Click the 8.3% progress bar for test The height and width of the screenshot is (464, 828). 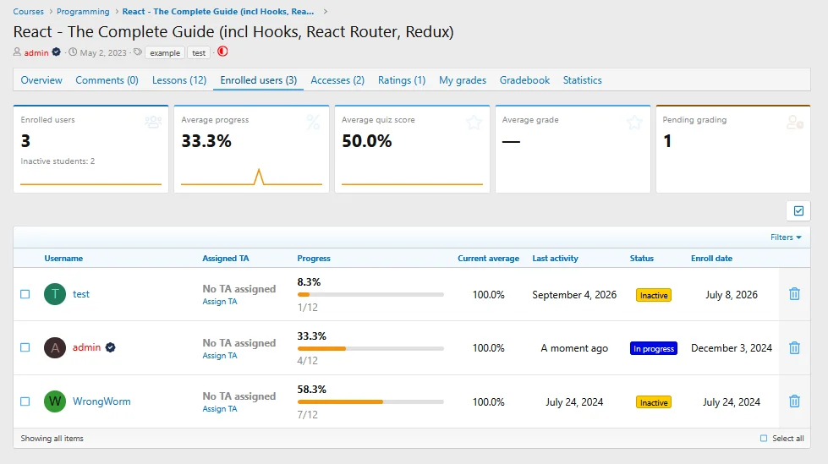(370, 295)
